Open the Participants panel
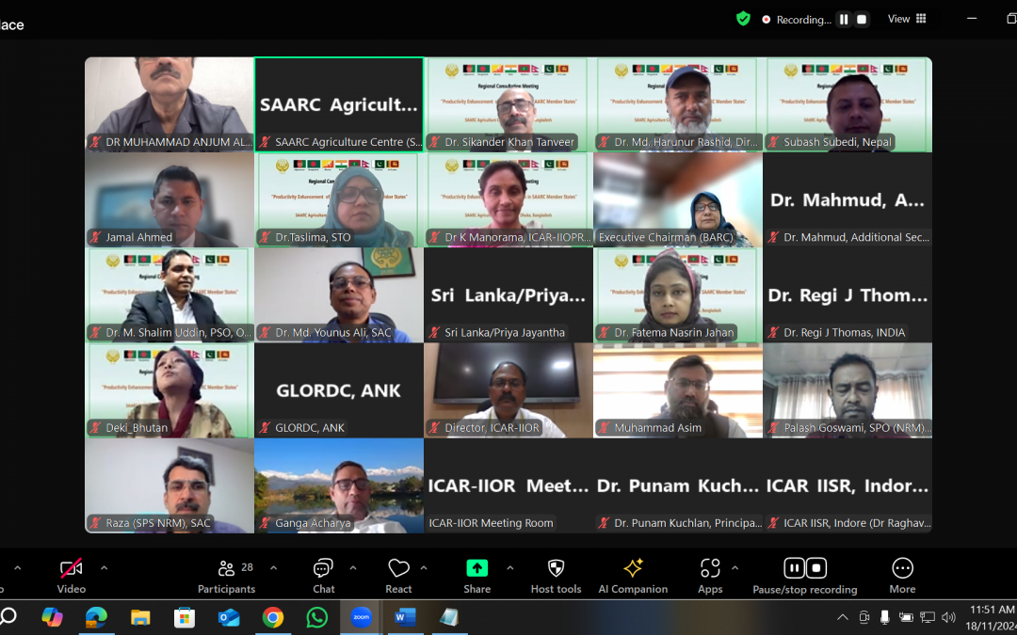The image size is (1017, 635). click(x=226, y=575)
